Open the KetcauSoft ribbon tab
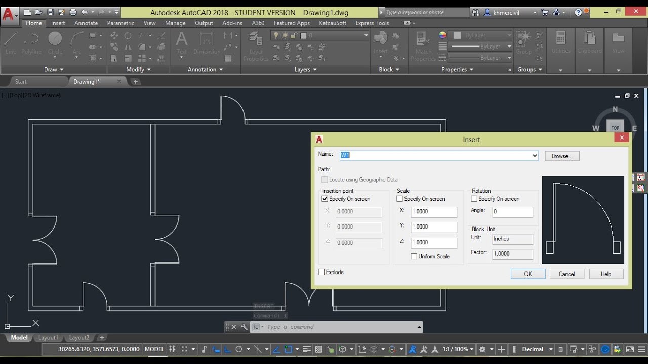 pos(333,23)
